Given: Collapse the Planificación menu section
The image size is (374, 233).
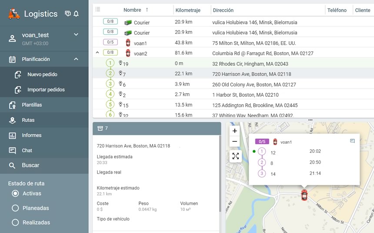Looking at the screenshot, I should click(76, 59).
